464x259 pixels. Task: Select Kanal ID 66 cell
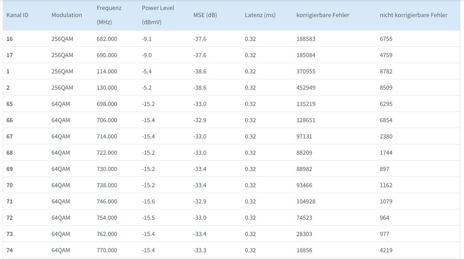pyautogui.click(x=9, y=120)
